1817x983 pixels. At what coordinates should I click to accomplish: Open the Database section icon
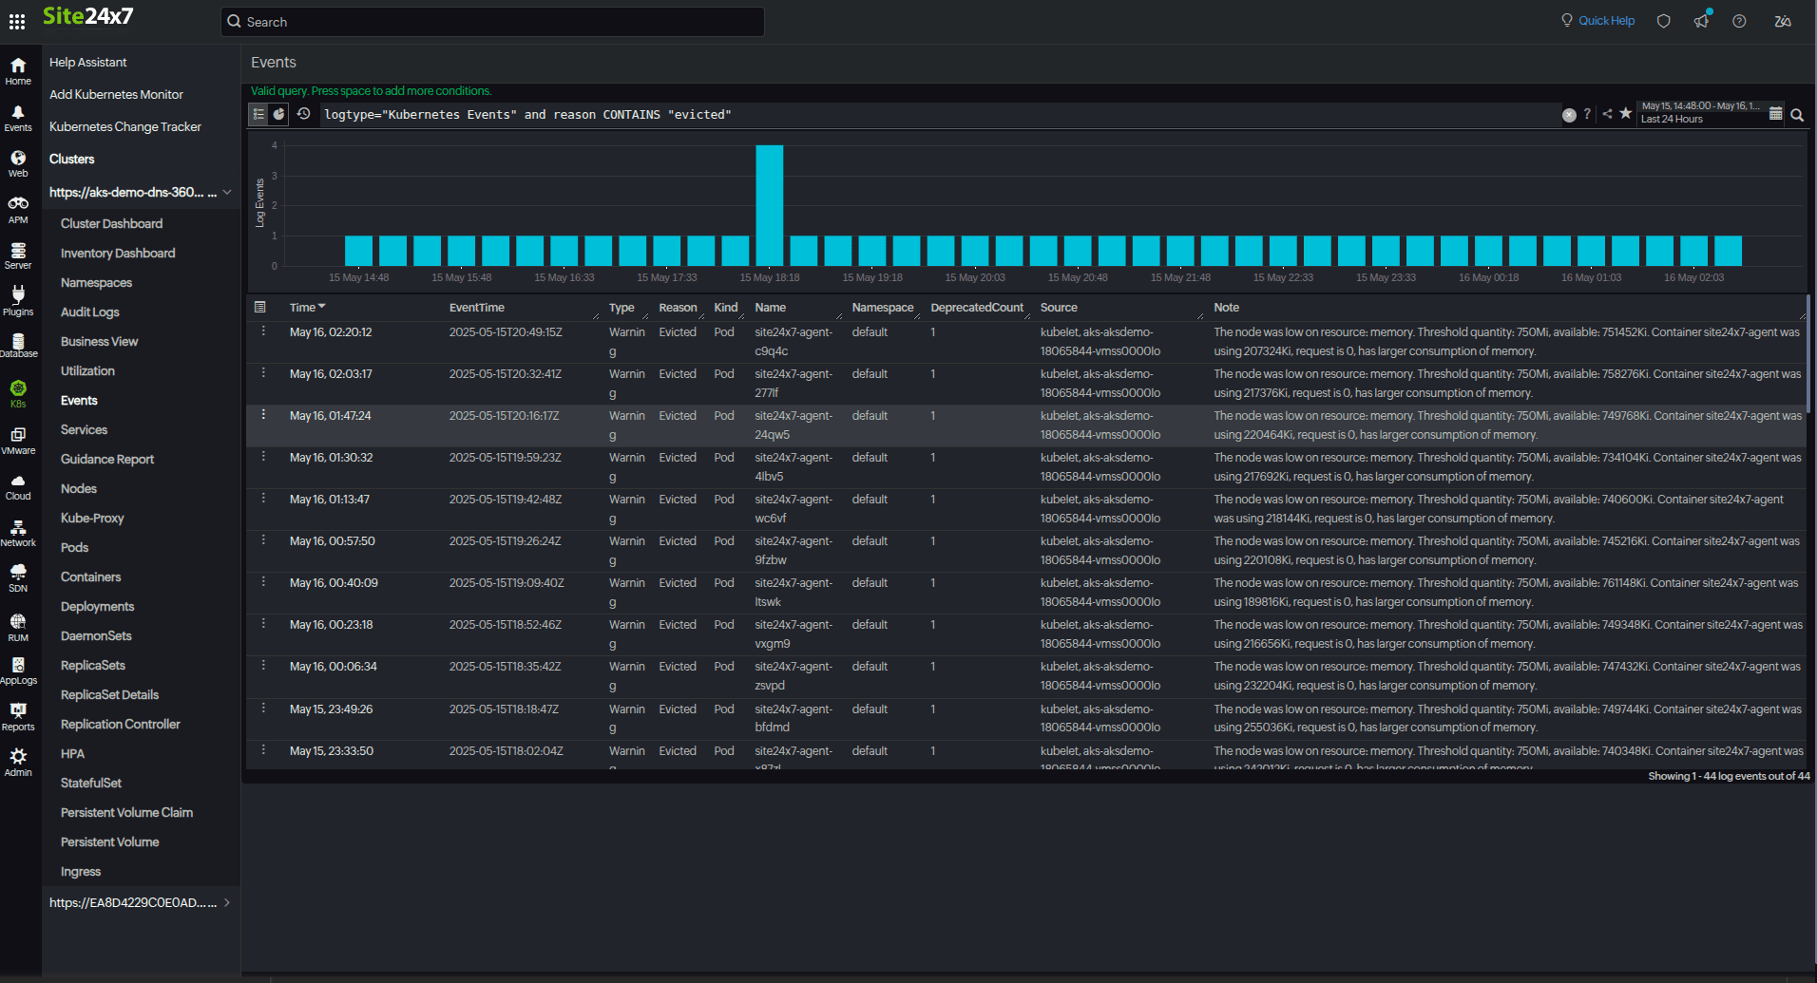pos(18,346)
